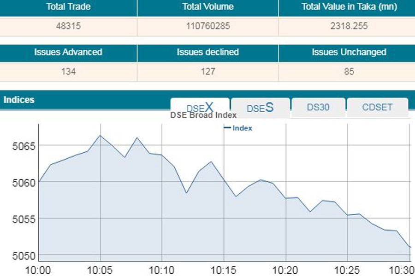Open the DSES index tab
Image resolution: width=415 pixels, height=276 pixels.
pos(260,108)
